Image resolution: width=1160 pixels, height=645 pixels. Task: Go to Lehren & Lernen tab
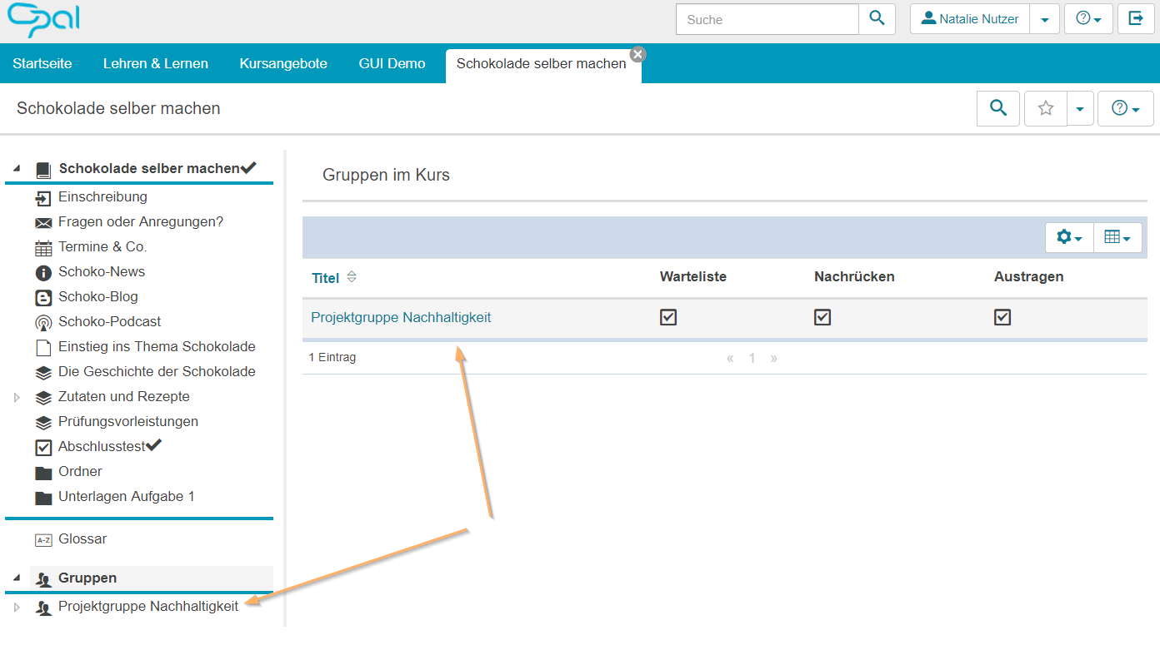[155, 63]
